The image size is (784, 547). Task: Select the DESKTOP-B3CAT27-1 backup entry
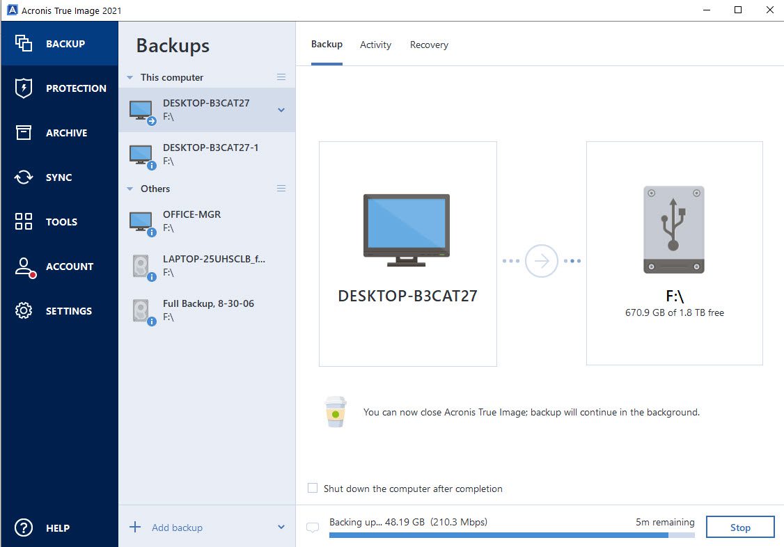pyautogui.click(x=207, y=154)
